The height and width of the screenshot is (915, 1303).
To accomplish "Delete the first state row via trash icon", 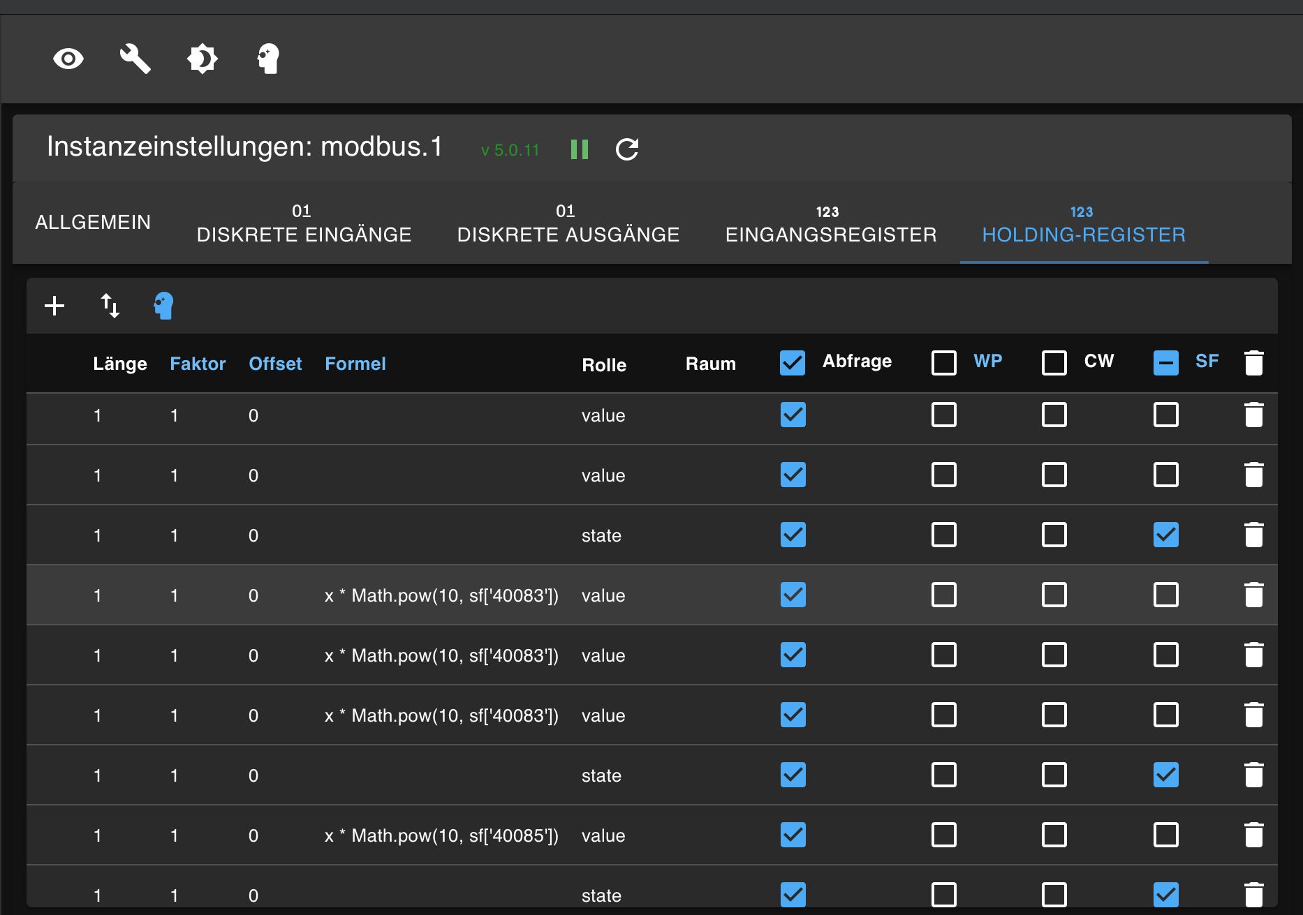I will [x=1254, y=535].
